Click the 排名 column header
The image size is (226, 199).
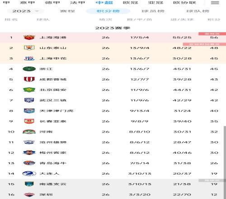pos(11,19)
